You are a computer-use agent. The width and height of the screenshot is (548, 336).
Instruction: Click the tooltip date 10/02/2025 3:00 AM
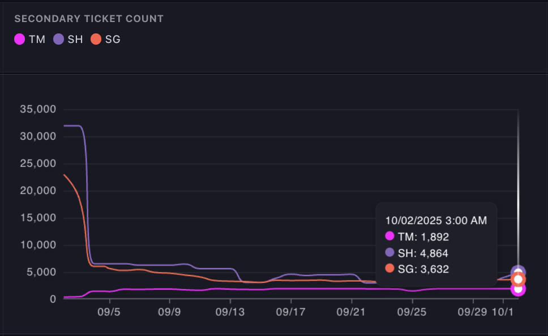pyautogui.click(x=436, y=221)
